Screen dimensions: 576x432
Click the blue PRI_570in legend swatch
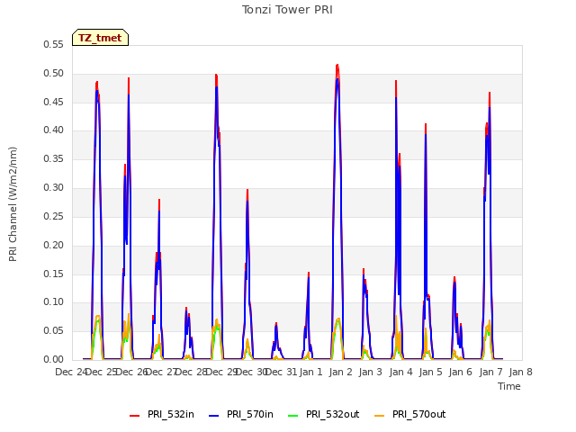click(214, 416)
